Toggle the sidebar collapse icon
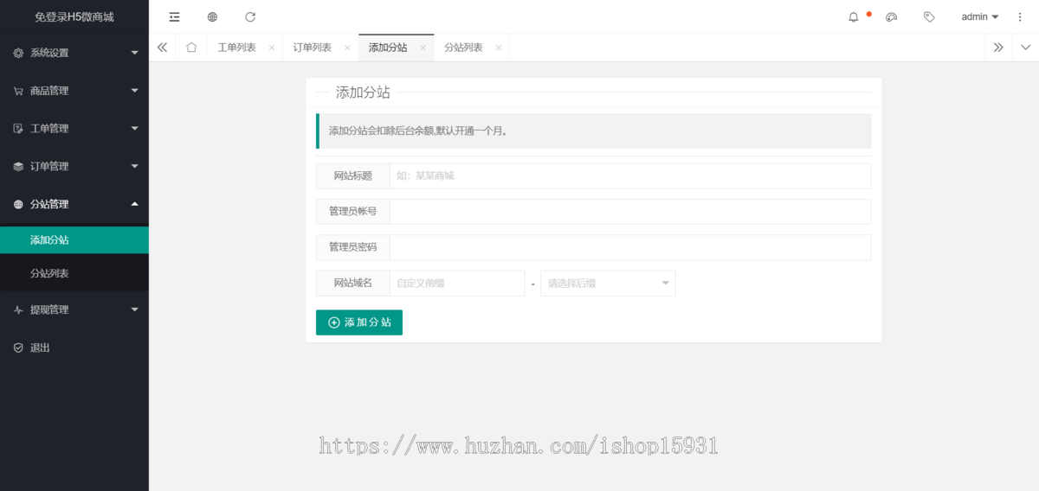The image size is (1039, 491). (175, 16)
